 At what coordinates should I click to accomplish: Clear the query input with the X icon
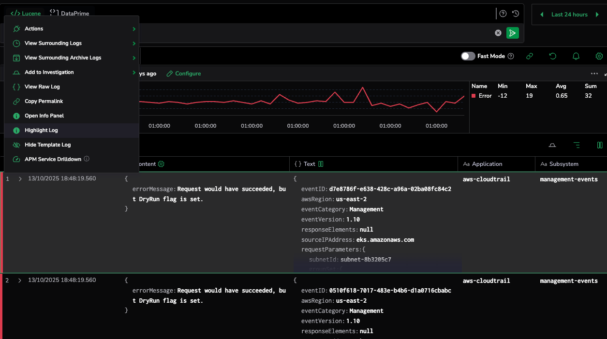coord(498,33)
